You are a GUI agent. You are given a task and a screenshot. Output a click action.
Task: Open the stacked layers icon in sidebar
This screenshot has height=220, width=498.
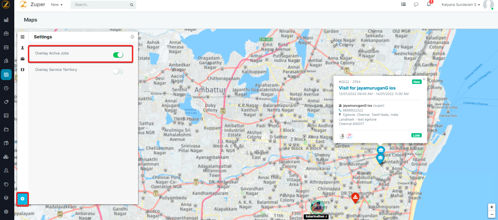6,198
